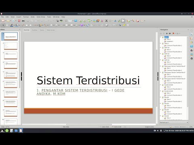The image size is (194, 145).
Task: Click the Fontwork text icon
Action: [x=115, y=21]
